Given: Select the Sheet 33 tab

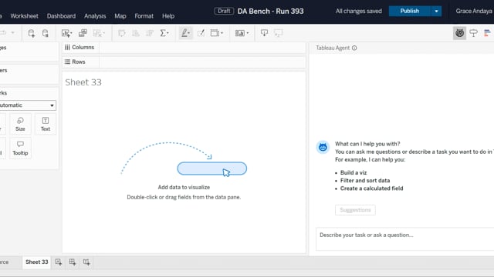Looking at the screenshot, I should [x=36, y=262].
